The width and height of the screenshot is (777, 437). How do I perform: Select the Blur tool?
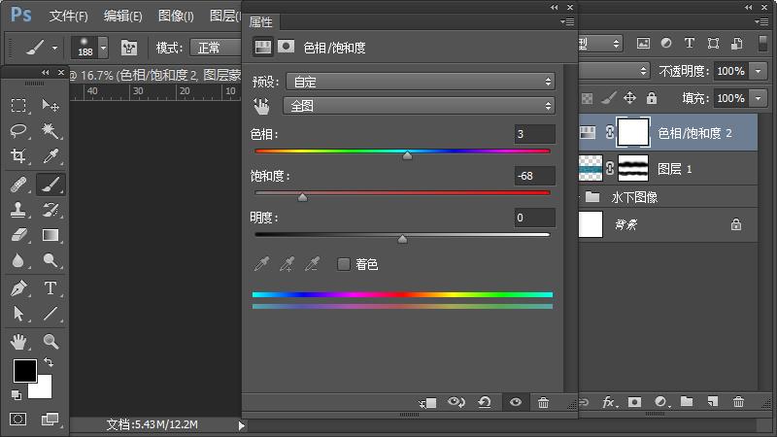(x=18, y=260)
